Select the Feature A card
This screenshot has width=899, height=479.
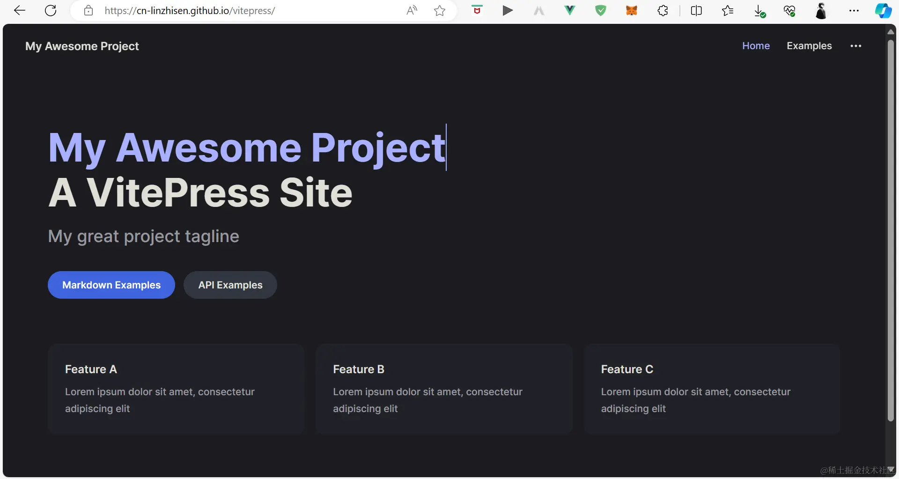coord(176,389)
